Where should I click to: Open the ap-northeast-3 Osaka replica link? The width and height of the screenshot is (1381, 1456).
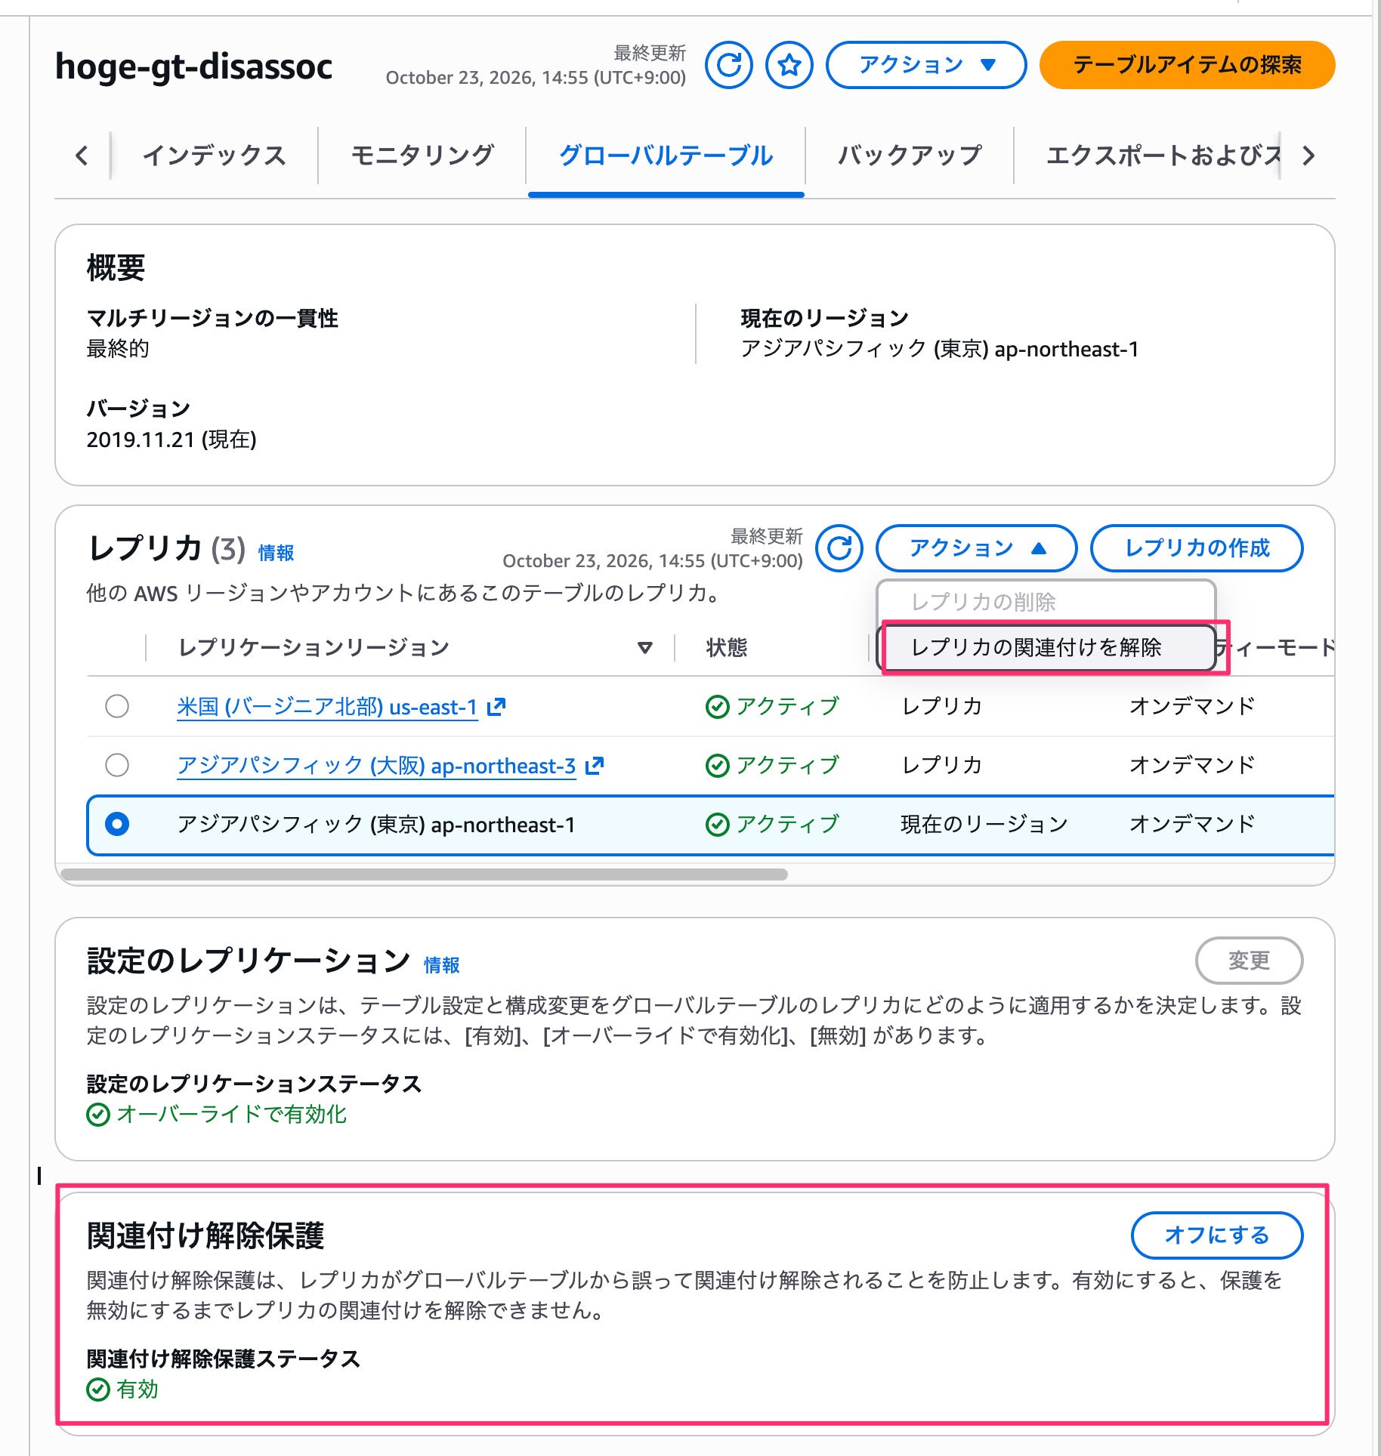click(376, 767)
